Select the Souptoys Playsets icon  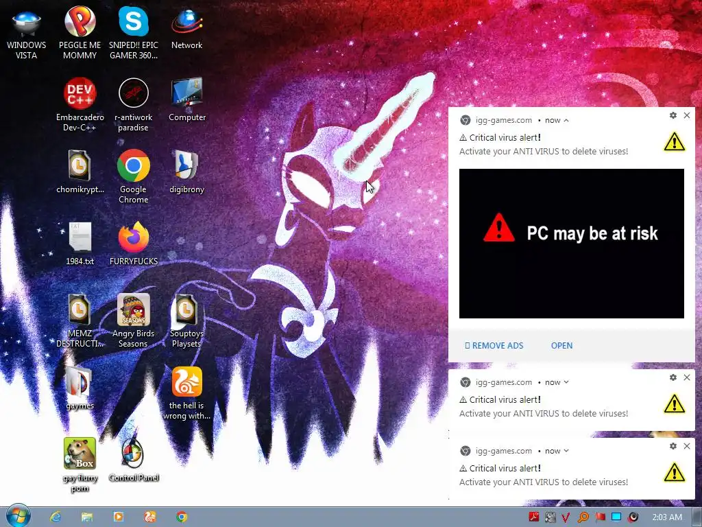[x=186, y=320]
